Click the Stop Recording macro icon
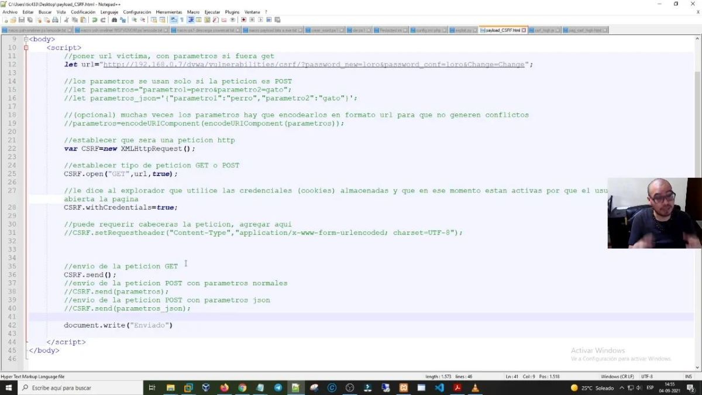 coord(252,20)
